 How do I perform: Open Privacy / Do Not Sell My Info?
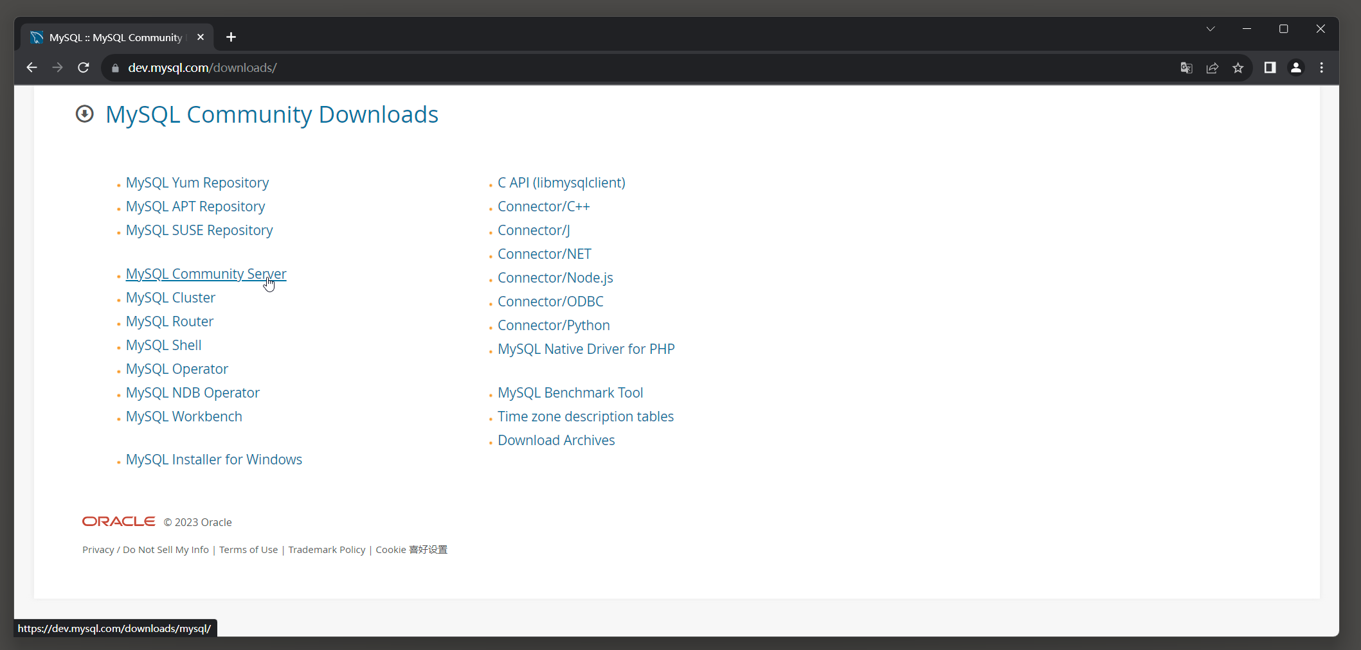click(145, 550)
